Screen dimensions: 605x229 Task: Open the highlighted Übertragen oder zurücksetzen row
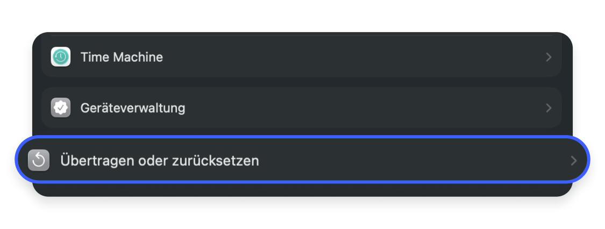coord(302,160)
